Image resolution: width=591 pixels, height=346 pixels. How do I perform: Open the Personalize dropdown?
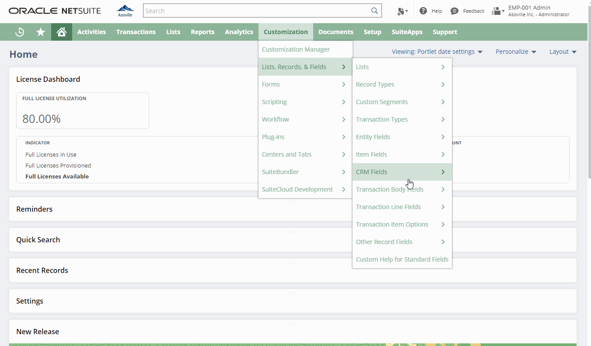click(x=516, y=52)
